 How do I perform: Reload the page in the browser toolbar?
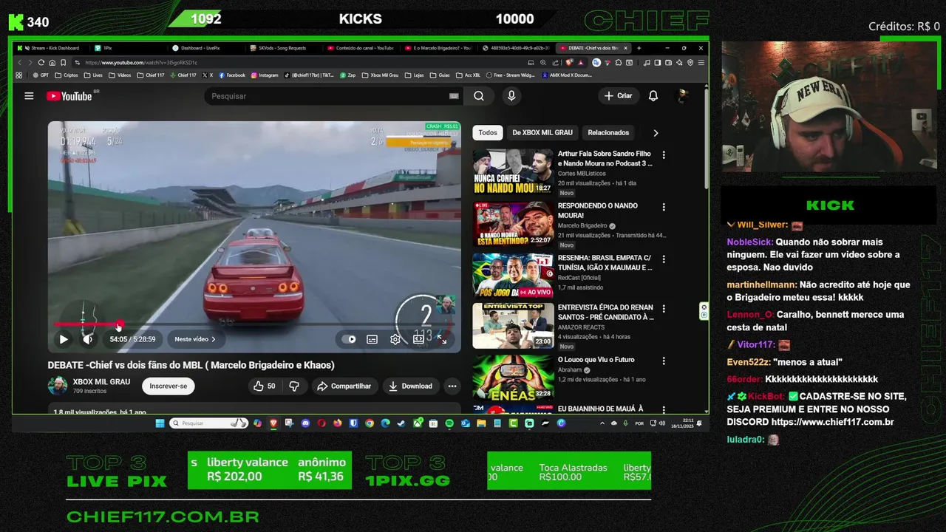click(41, 63)
